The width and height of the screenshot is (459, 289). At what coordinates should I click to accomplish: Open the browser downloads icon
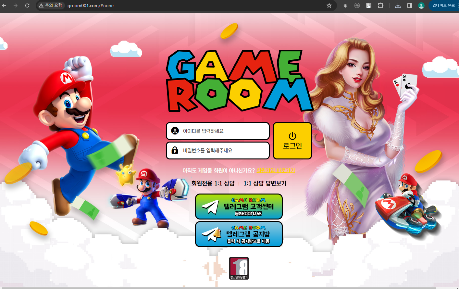(x=398, y=6)
